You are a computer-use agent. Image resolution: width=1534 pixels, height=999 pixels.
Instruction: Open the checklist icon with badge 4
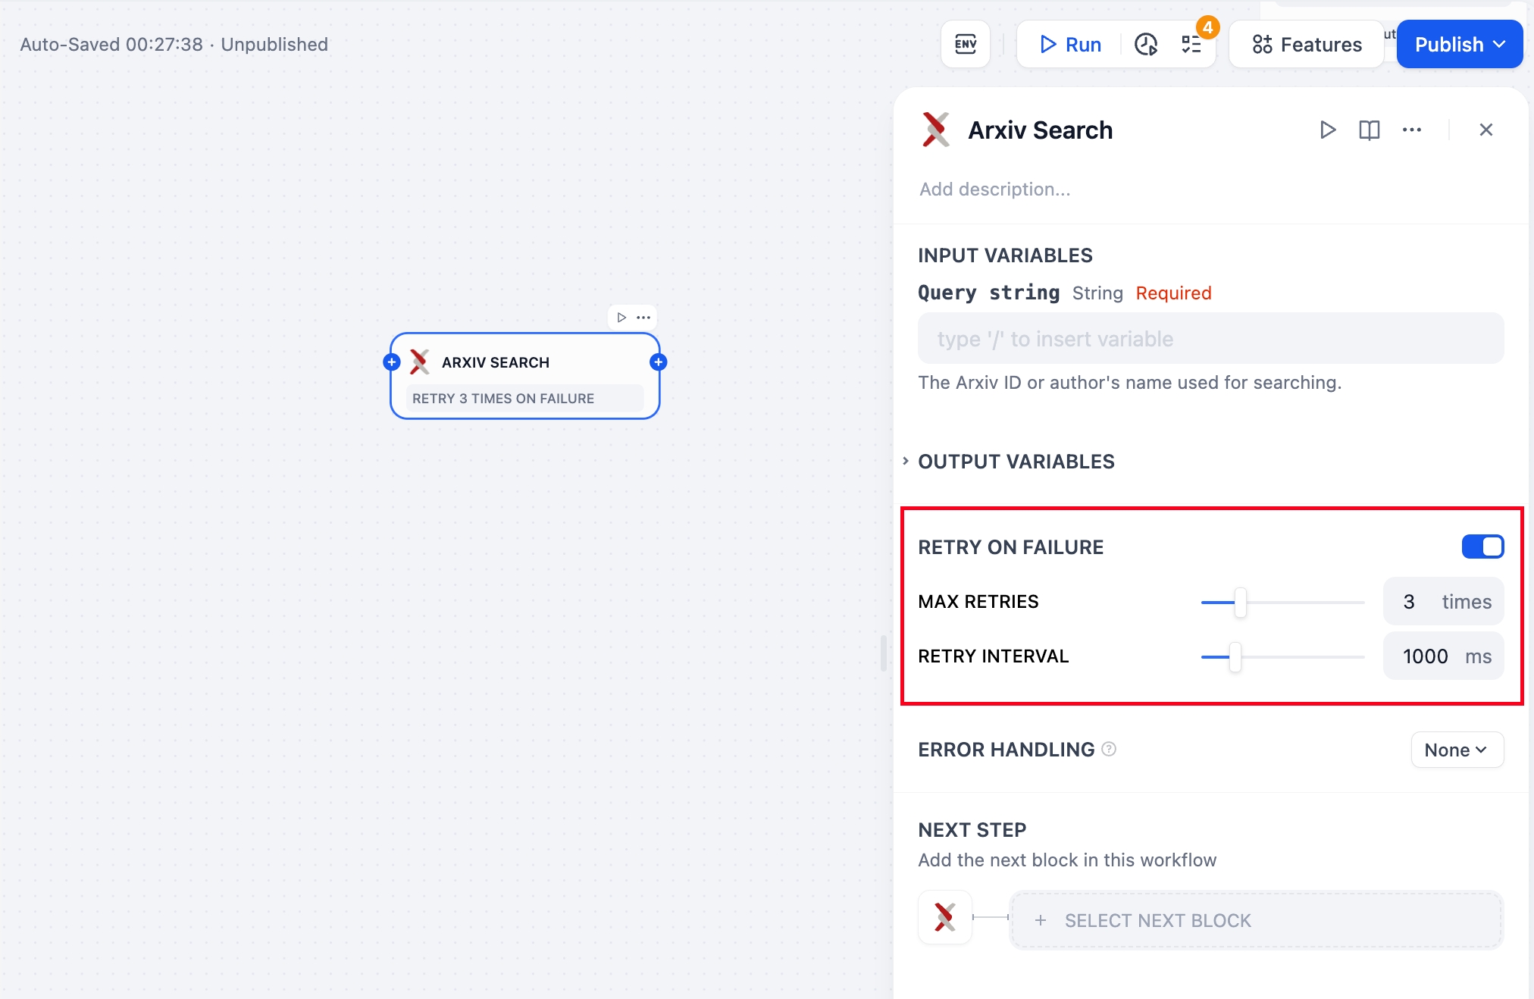1191,45
